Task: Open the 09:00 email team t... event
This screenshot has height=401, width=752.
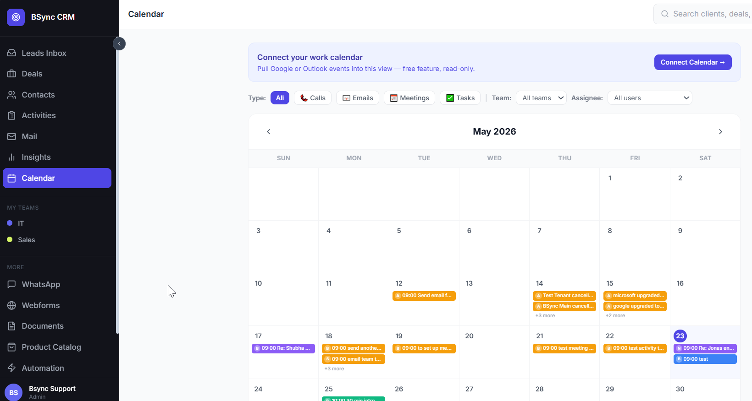Action: [x=354, y=359]
